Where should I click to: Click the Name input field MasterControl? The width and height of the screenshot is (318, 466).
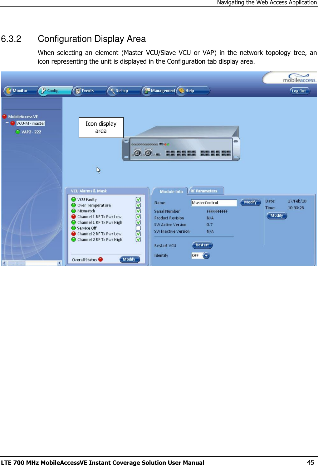point(214,203)
